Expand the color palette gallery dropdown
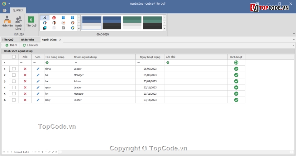This screenshot has height=156, width=296. [165, 28]
